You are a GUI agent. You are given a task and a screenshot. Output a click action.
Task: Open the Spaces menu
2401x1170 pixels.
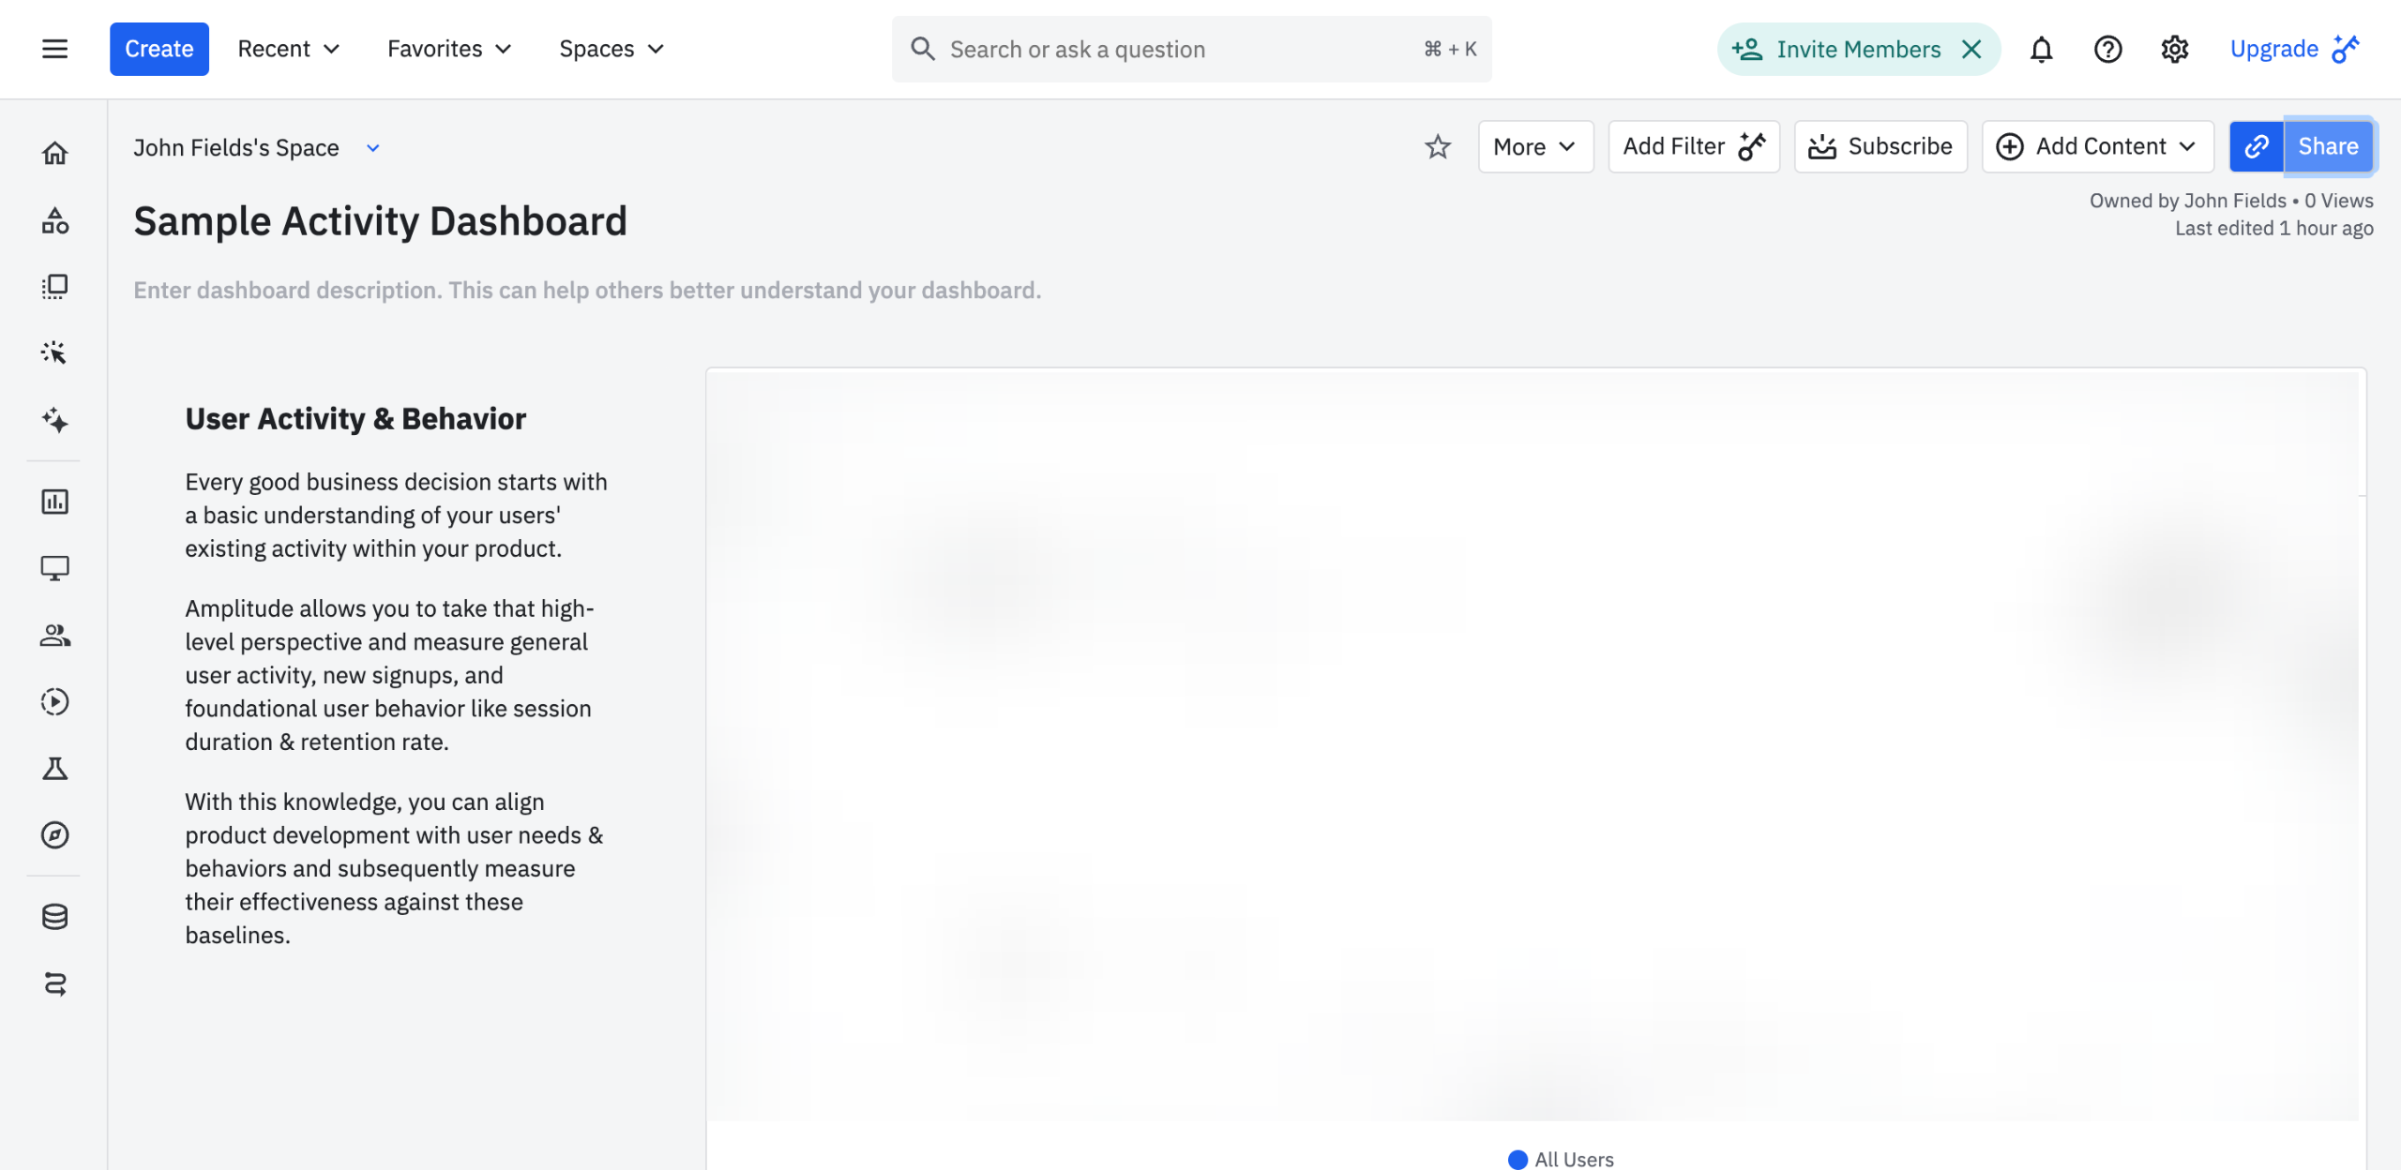[611, 49]
